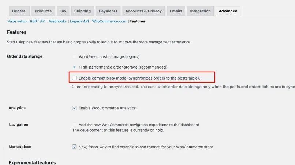
Task: Select High-performance order storage radio
Action: [x=75, y=67]
